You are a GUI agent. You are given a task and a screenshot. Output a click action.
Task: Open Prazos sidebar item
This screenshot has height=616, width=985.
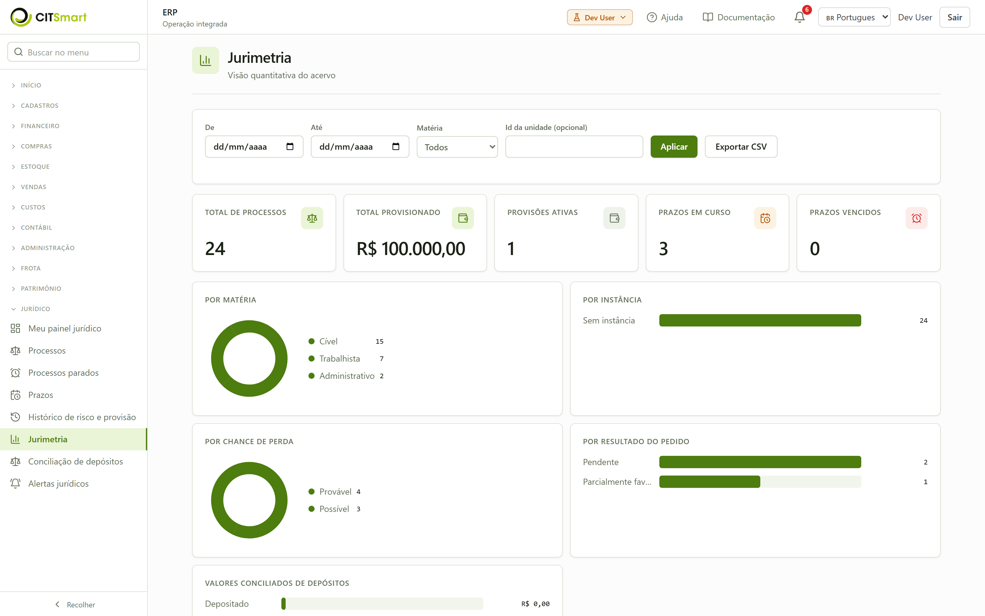[x=73, y=395]
